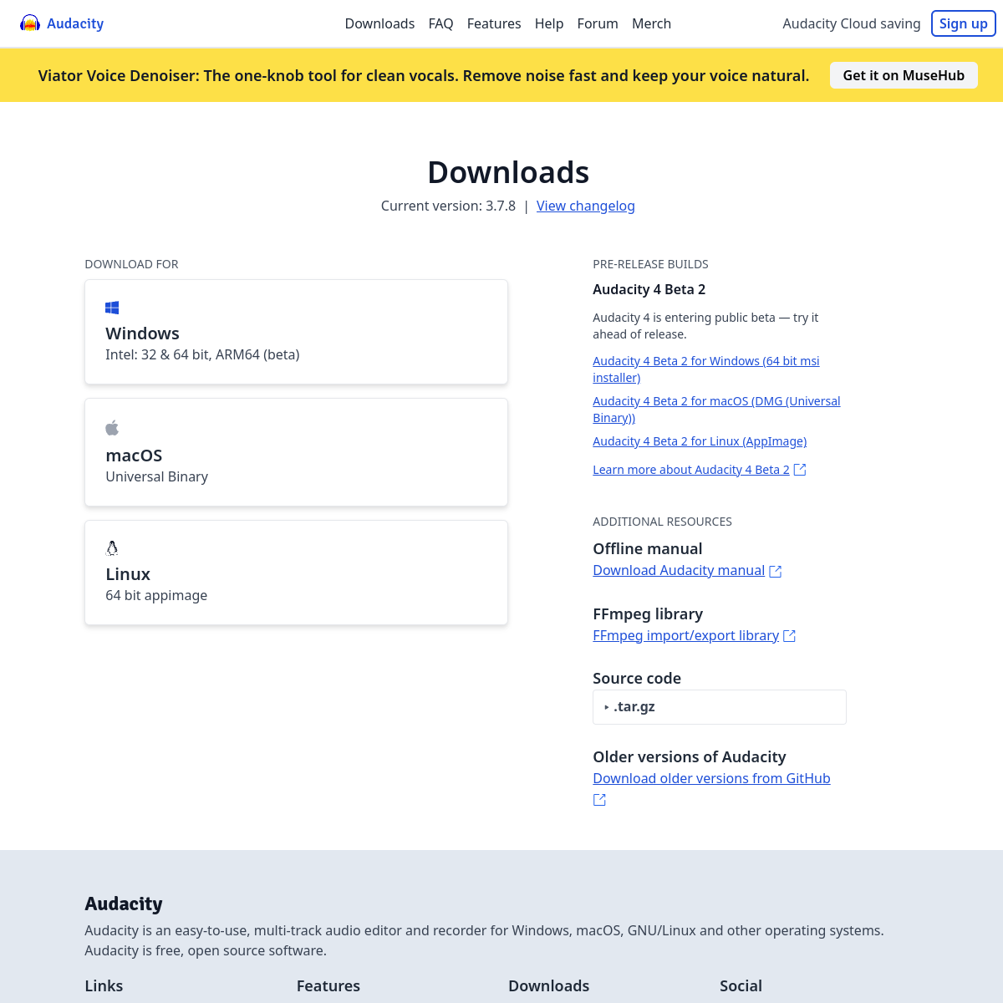Viewport: 1003px width, 1003px height.
Task: Click the FFmpeg library heading
Action: pyautogui.click(x=648, y=614)
